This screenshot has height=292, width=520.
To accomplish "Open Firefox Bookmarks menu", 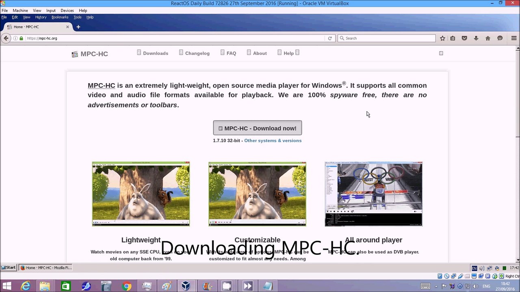I will click(60, 17).
